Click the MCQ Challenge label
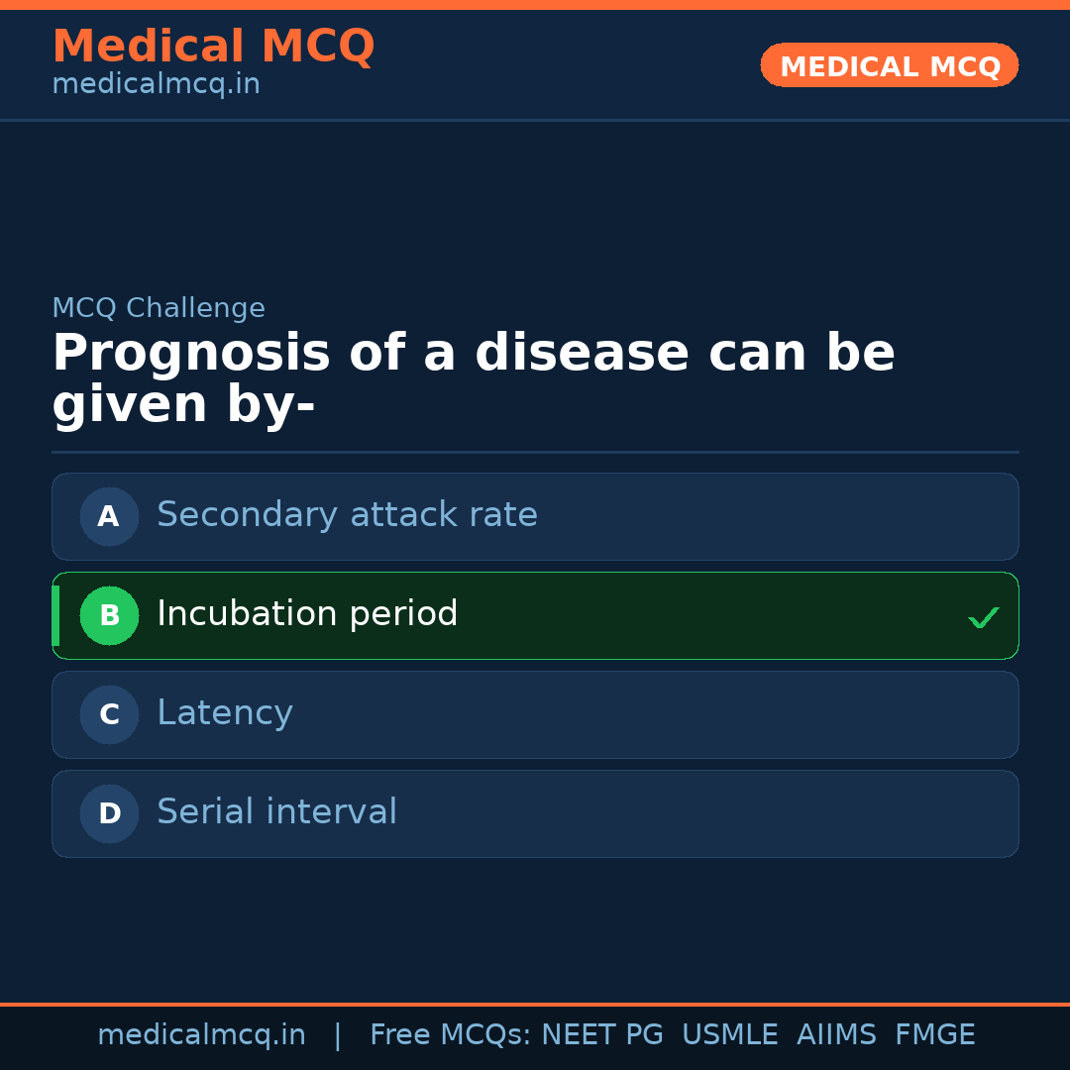Screen dimensions: 1070x1070 [x=159, y=308]
